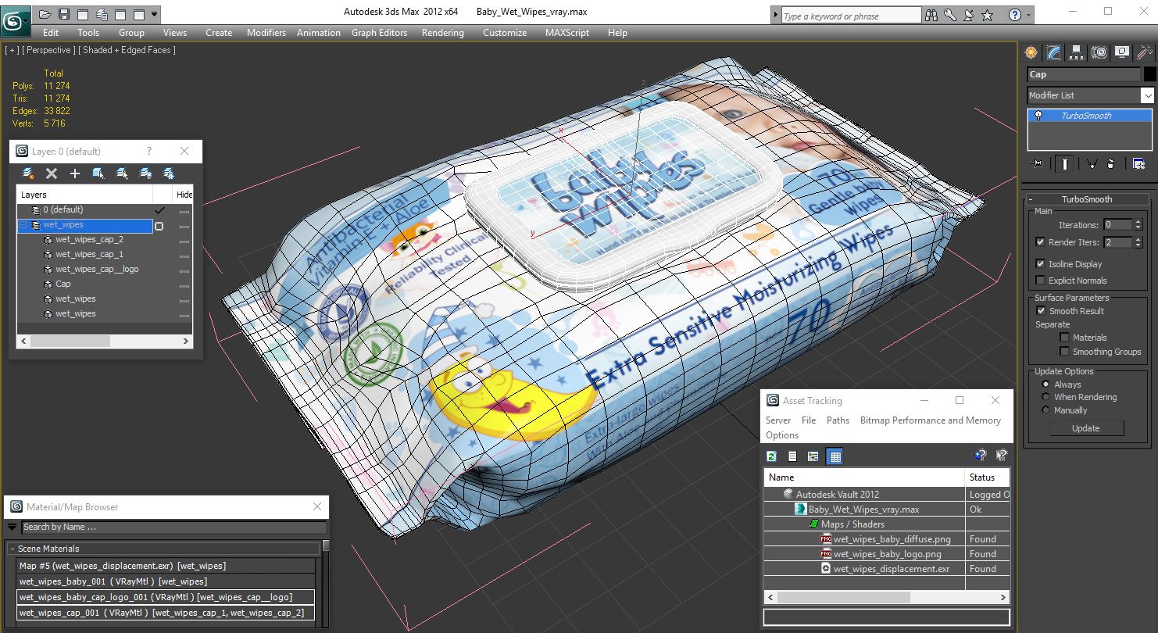Collapse the TurboSmooth rollout header
This screenshot has height=633, width=1158.
click(x=1087, y=199)
